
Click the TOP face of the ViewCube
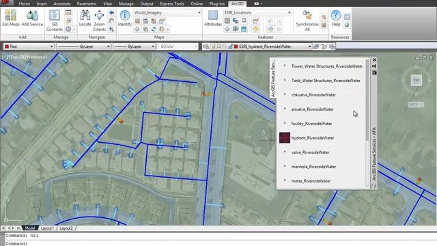click(417, 81)
